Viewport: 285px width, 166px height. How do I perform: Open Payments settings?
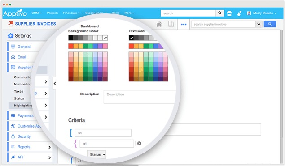pos(25,115)
